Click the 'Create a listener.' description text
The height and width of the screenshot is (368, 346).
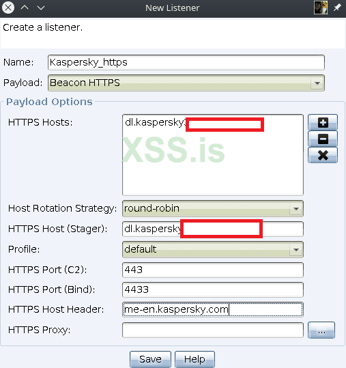pyautogui.click(x=43, y=27)
